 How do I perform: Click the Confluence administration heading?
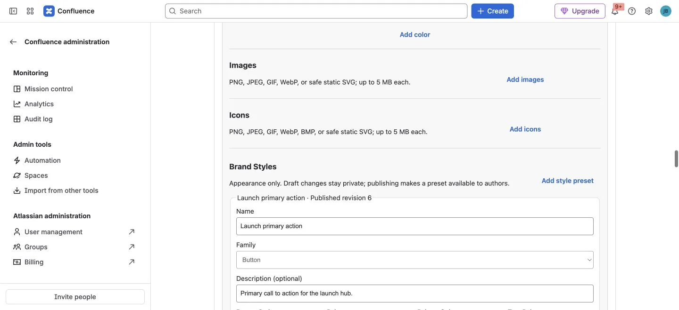tap(67, 42)
